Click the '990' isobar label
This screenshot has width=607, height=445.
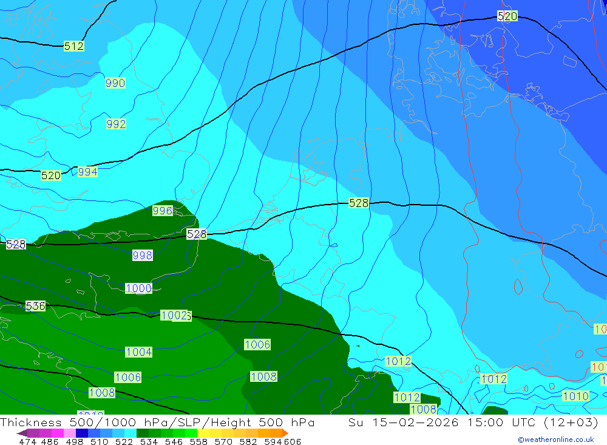[115, 83]
